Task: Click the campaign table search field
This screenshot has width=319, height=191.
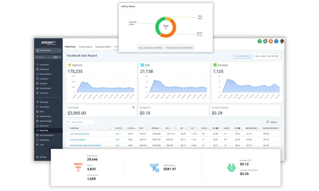Action: [x=81, y=122]
